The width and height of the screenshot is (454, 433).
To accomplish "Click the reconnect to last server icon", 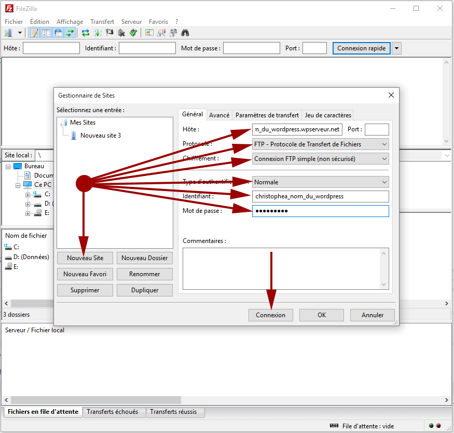I will [133, 33].
